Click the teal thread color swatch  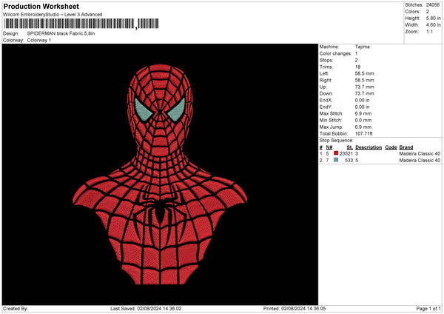coord(336,160)
